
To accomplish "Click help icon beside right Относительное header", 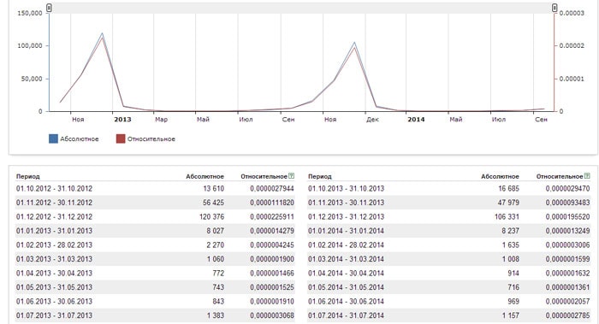I will (587, 176).
